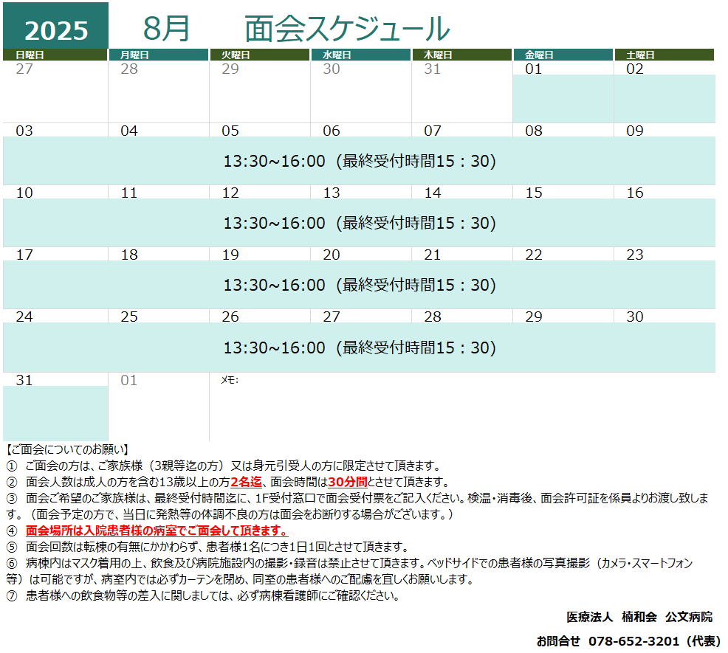Select date 29 in the last full week
The image size is (728, 653).
click(534, 317)
